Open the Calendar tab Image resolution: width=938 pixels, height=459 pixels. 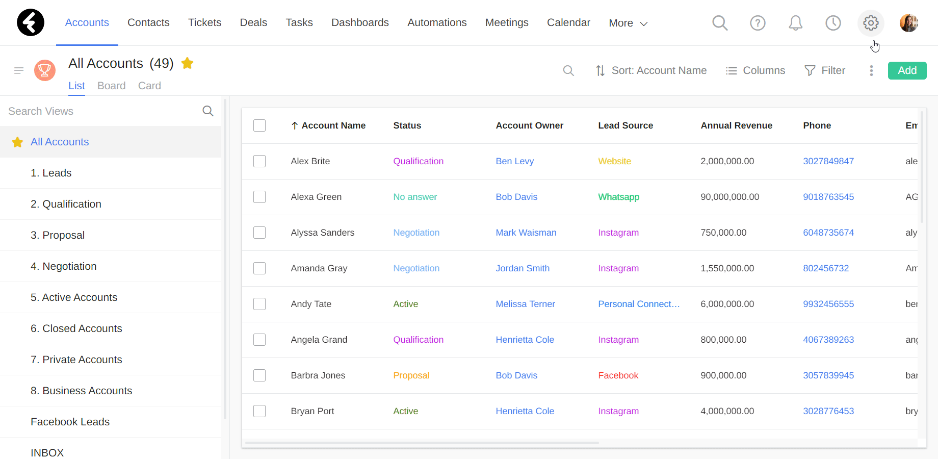pos(568,22)
